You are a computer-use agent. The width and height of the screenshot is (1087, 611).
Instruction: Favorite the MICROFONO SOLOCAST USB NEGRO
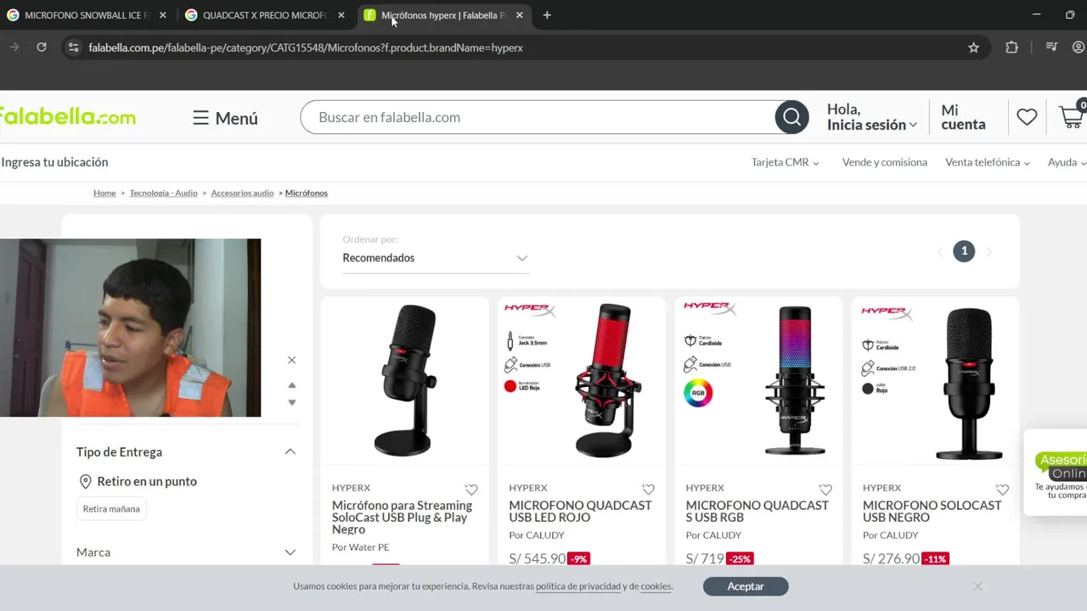1002,490
